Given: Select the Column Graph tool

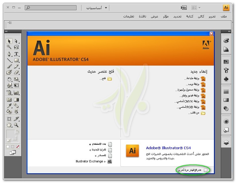Looking at the screenshot, I should [16, 93].
